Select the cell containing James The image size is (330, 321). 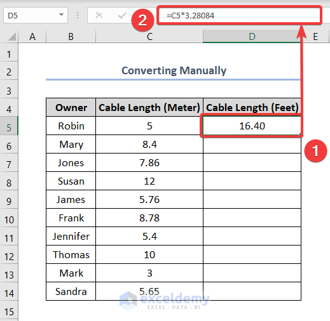pyautogui.click(x=71, y=199)
